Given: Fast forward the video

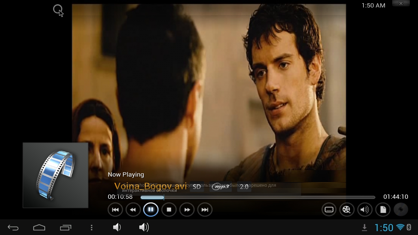Looking at the screenshot, I should [187, 210].
